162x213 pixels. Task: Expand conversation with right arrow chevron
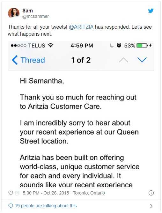pos(151,206)
